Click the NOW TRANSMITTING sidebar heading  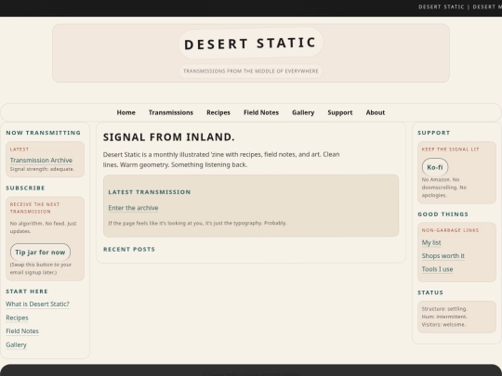tap(43, 133)
